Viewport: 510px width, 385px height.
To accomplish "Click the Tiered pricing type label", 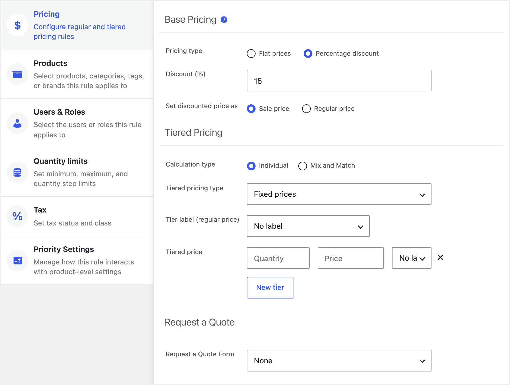I will [x=194, y=188].
